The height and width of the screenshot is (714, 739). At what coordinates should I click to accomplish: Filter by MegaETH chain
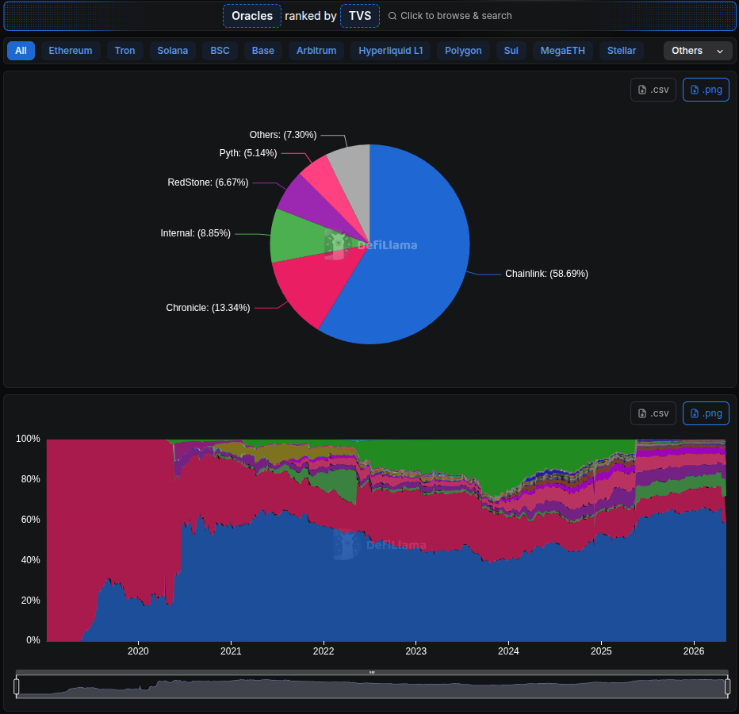coord(563,51)
